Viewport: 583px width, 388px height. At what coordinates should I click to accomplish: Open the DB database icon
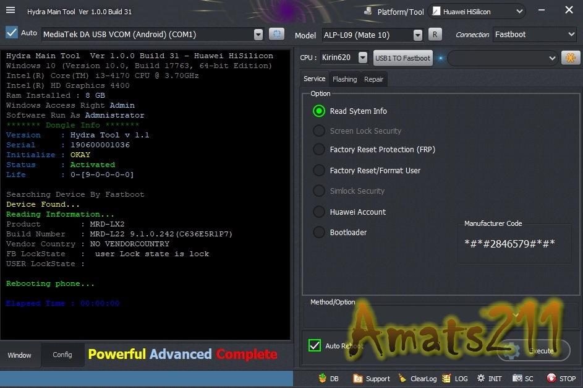(x=322, y=378)
